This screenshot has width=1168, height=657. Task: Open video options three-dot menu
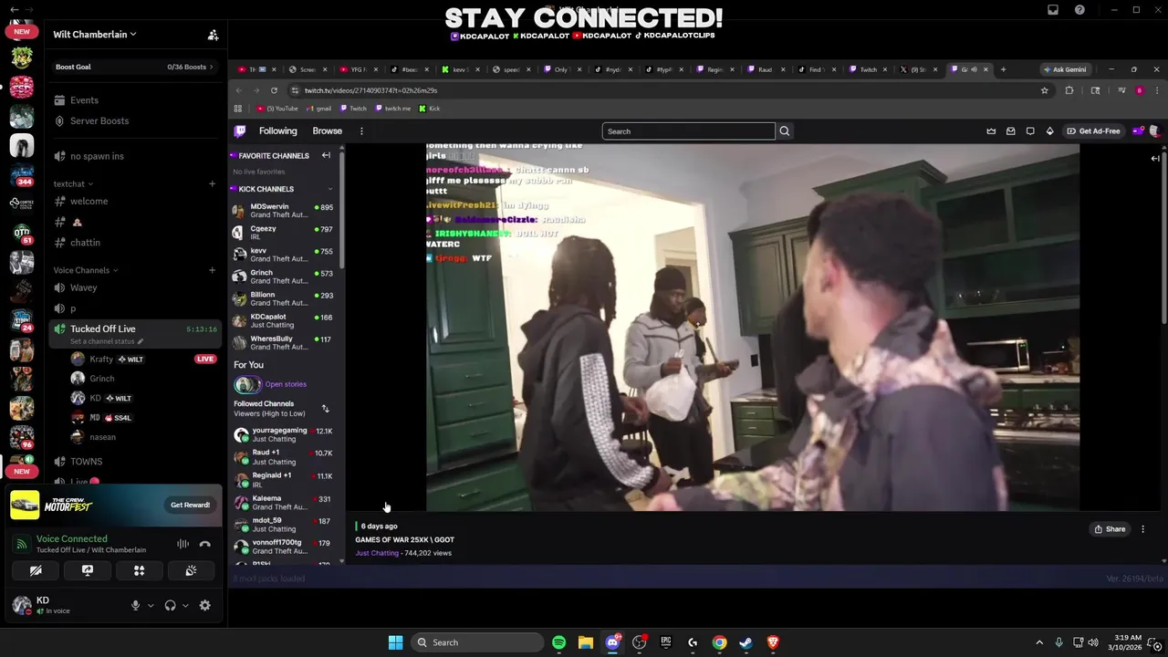click(x=1142, y=529)
